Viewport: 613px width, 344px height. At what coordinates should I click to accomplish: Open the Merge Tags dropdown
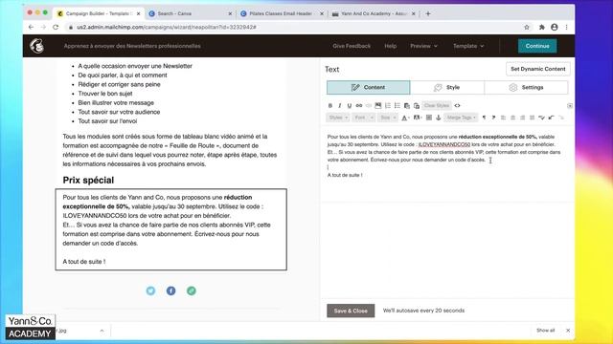pyautogui.click(x=461, y=118)
